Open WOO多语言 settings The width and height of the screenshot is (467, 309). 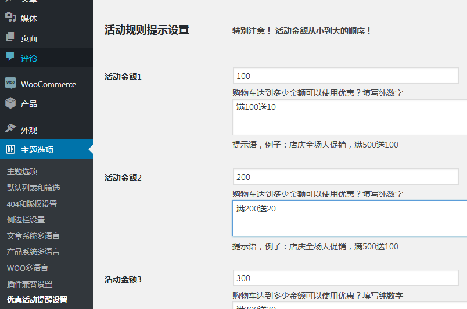click(x=27, y=268)
